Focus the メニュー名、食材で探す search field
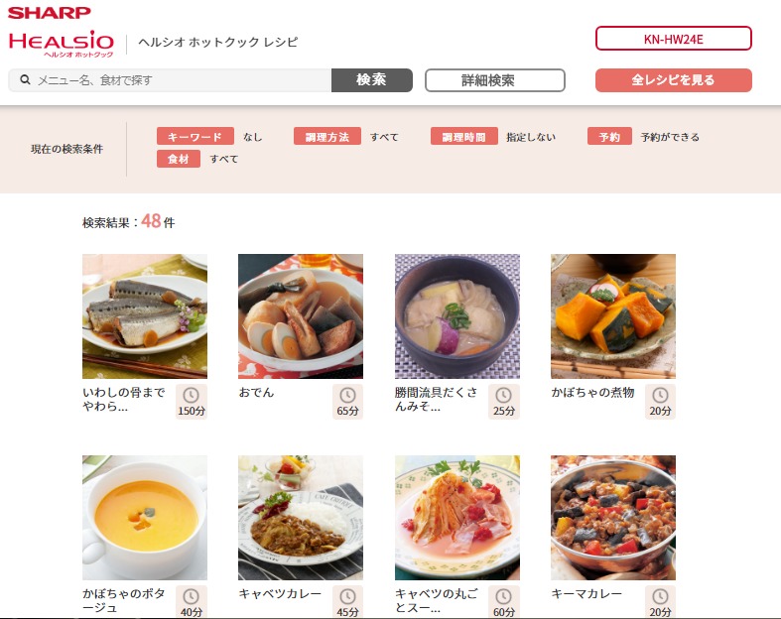 (170, 80)
